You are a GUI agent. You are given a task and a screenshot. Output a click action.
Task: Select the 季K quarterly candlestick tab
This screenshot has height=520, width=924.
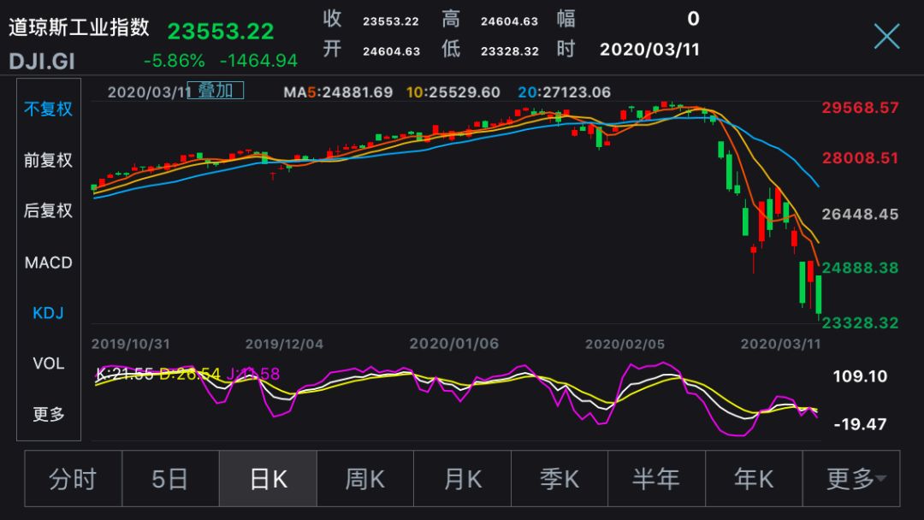point(560,479)
